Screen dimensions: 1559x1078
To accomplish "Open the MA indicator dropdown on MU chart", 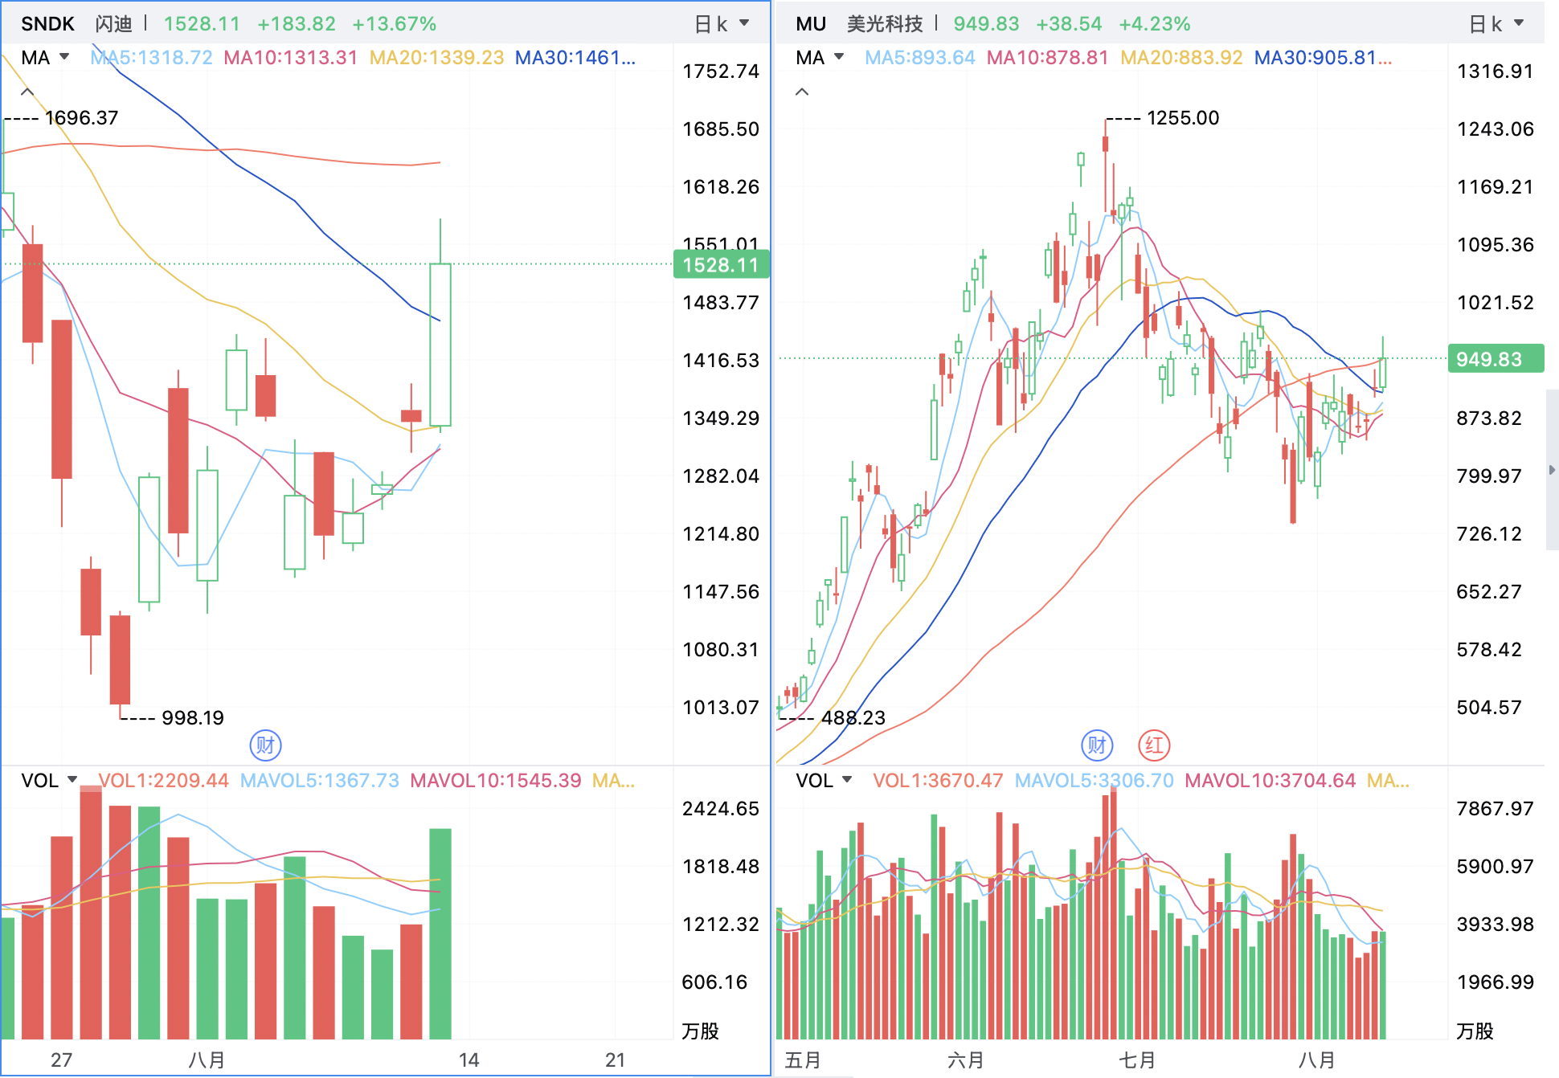I will pos(820,58).
